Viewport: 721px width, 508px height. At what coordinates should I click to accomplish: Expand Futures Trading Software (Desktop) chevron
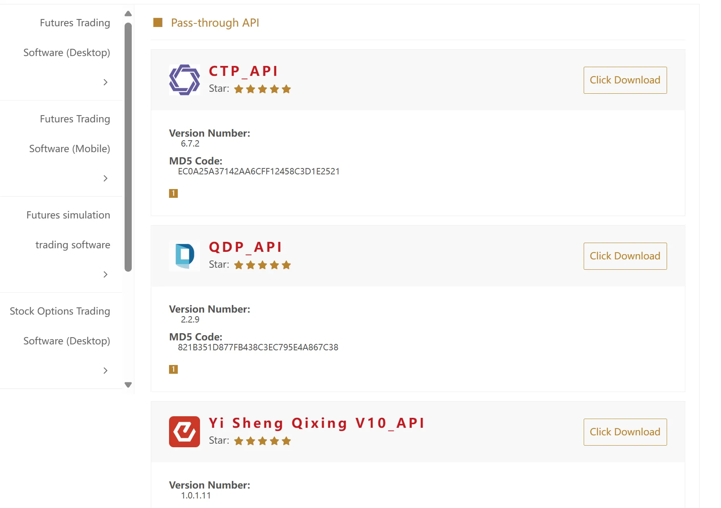105,82
